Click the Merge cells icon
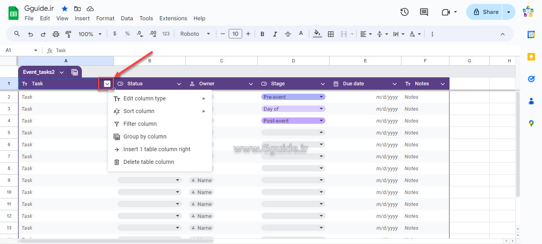Screen dimensions: 542x244 (344, 34)
